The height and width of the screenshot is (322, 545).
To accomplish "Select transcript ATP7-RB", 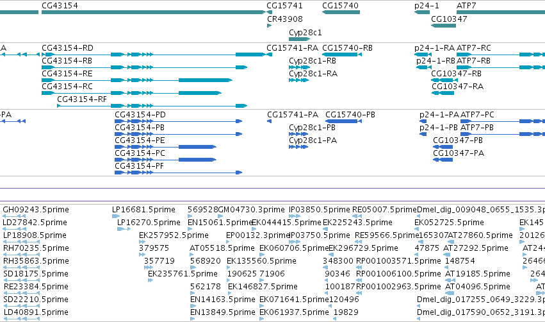I will click(501, 67).
